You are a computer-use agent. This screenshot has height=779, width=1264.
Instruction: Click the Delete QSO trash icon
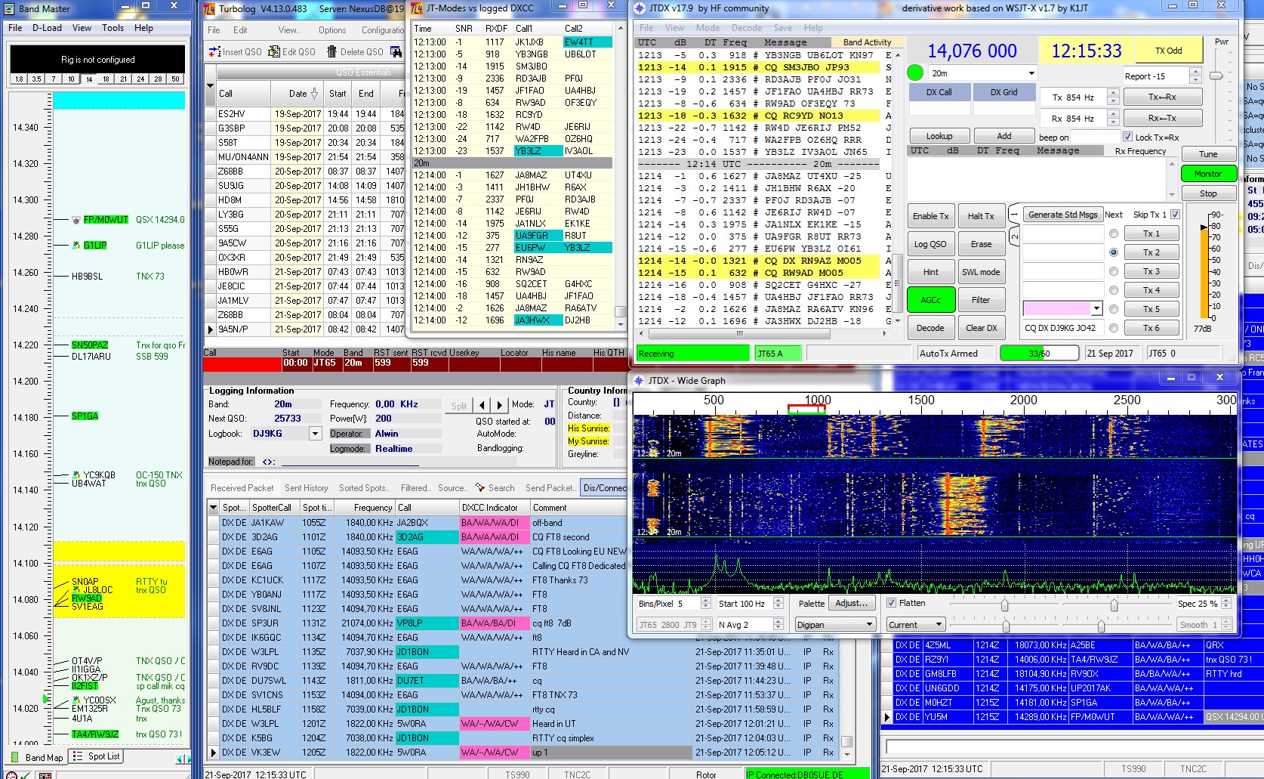(331, 52)
